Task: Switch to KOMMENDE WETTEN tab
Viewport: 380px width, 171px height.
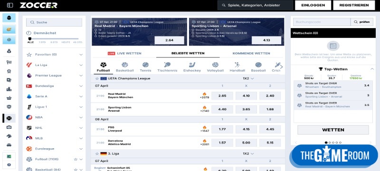Action: point(251,53)
